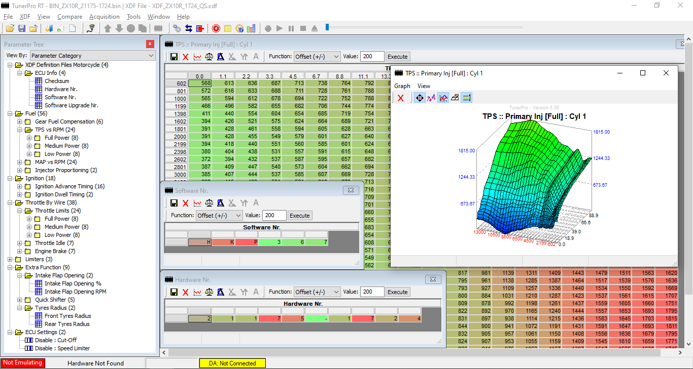The image size is (693, 369).
Task: Toggle the wireframe plane button in graph toolbar
Action: (455, 98)
